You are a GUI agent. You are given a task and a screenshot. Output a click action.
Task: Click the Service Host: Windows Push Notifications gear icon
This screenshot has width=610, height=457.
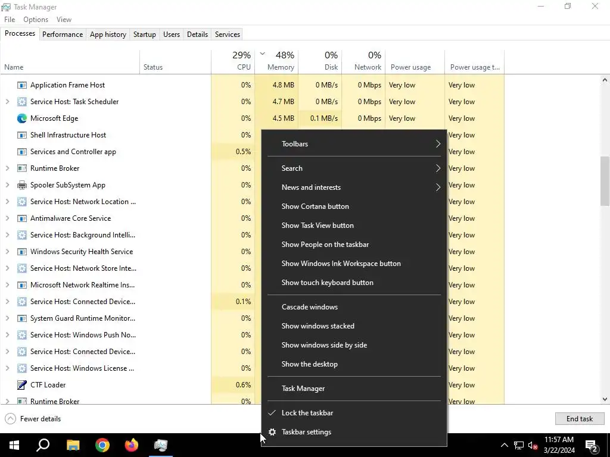click(22, 335)
